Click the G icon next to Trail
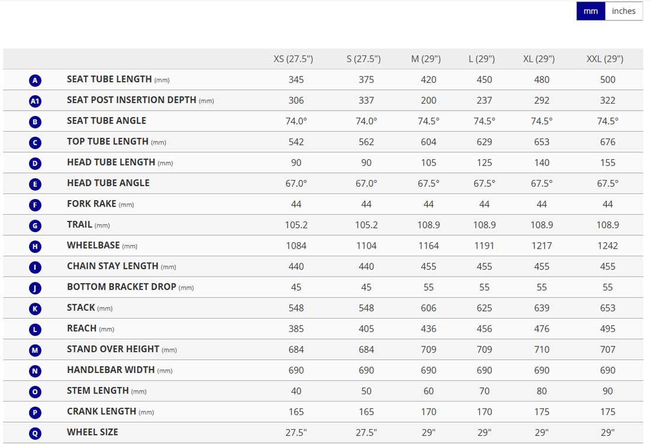The height and width of the screenshot is (444, 651). 36,225
